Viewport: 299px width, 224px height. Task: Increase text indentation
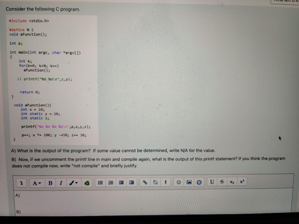coord(131,182)
